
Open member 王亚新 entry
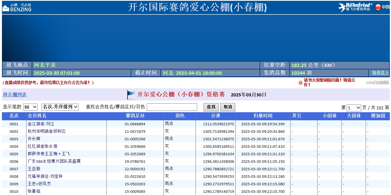[x=34, y=169]
